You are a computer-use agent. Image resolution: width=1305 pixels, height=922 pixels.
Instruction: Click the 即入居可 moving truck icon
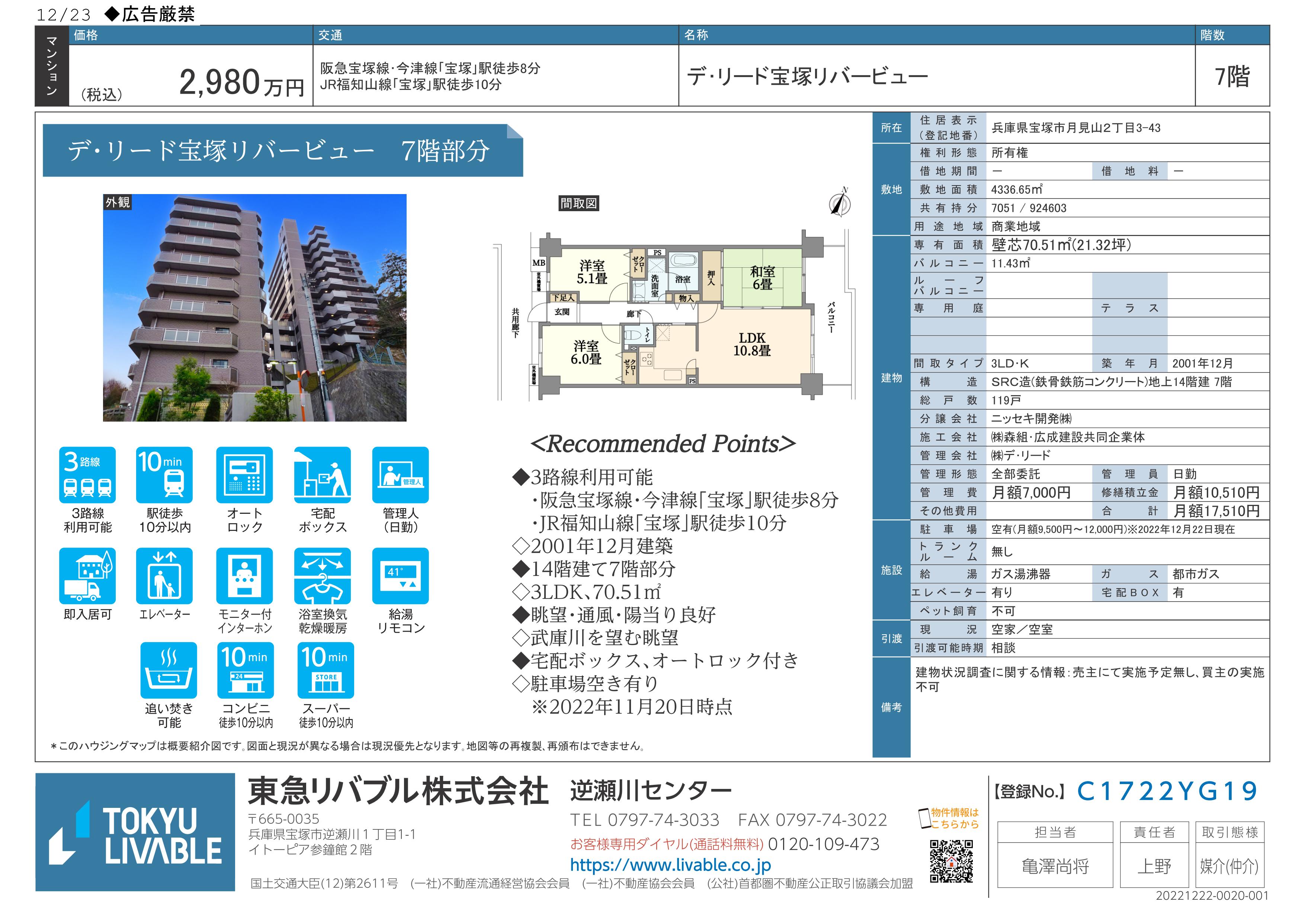tap(87, 576)
